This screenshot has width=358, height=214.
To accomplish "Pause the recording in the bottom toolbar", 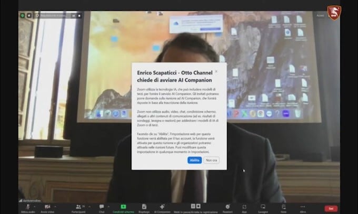I will [x=193, y=206].
